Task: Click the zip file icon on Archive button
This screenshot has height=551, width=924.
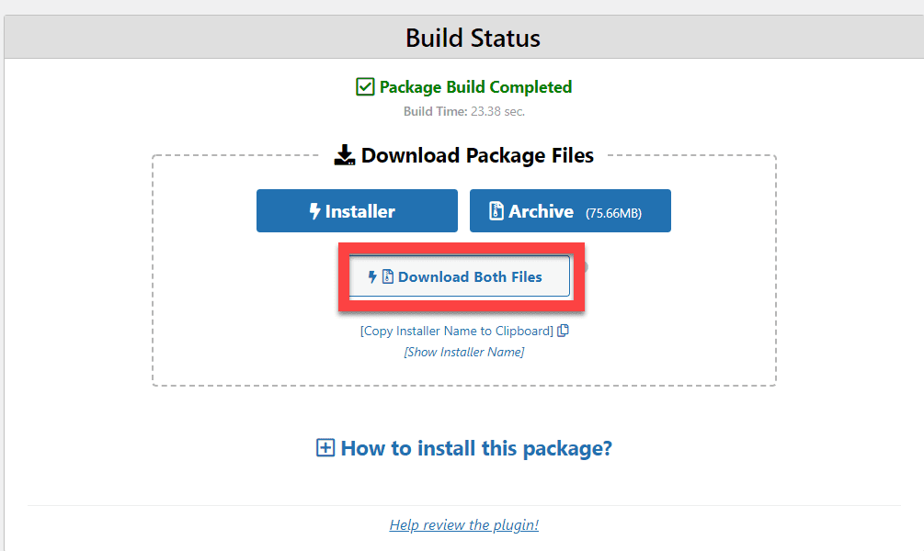Action: point(496,210)
